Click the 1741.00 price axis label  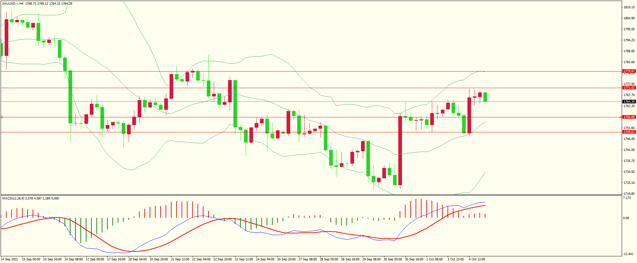click(x=629, y=150)
